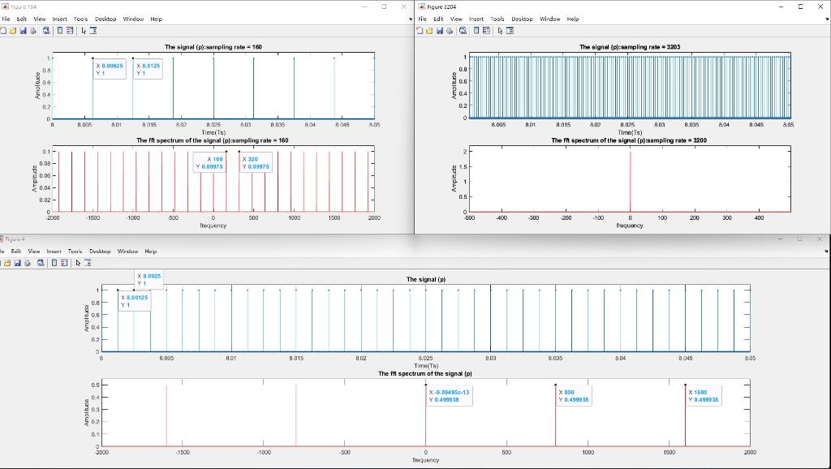
Task: Click Open File icon in Figure 3204
Action: [x=430, y=31]
